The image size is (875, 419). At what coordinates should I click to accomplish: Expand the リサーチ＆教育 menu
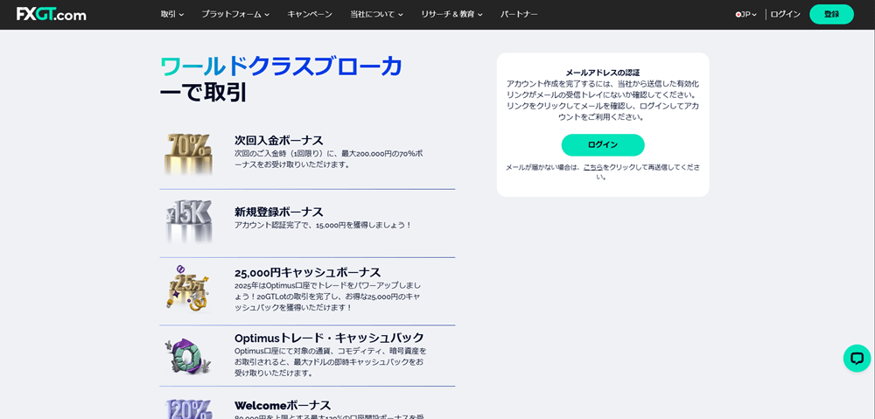pos(452,15)
